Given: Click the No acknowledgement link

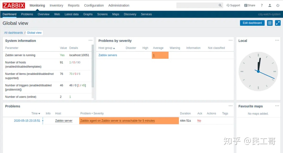Looking at the screenshot, I should pos(199,121).
